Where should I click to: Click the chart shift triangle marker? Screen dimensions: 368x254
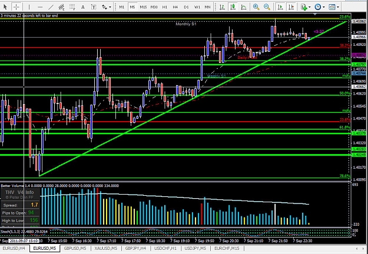(x=315, y=14)
